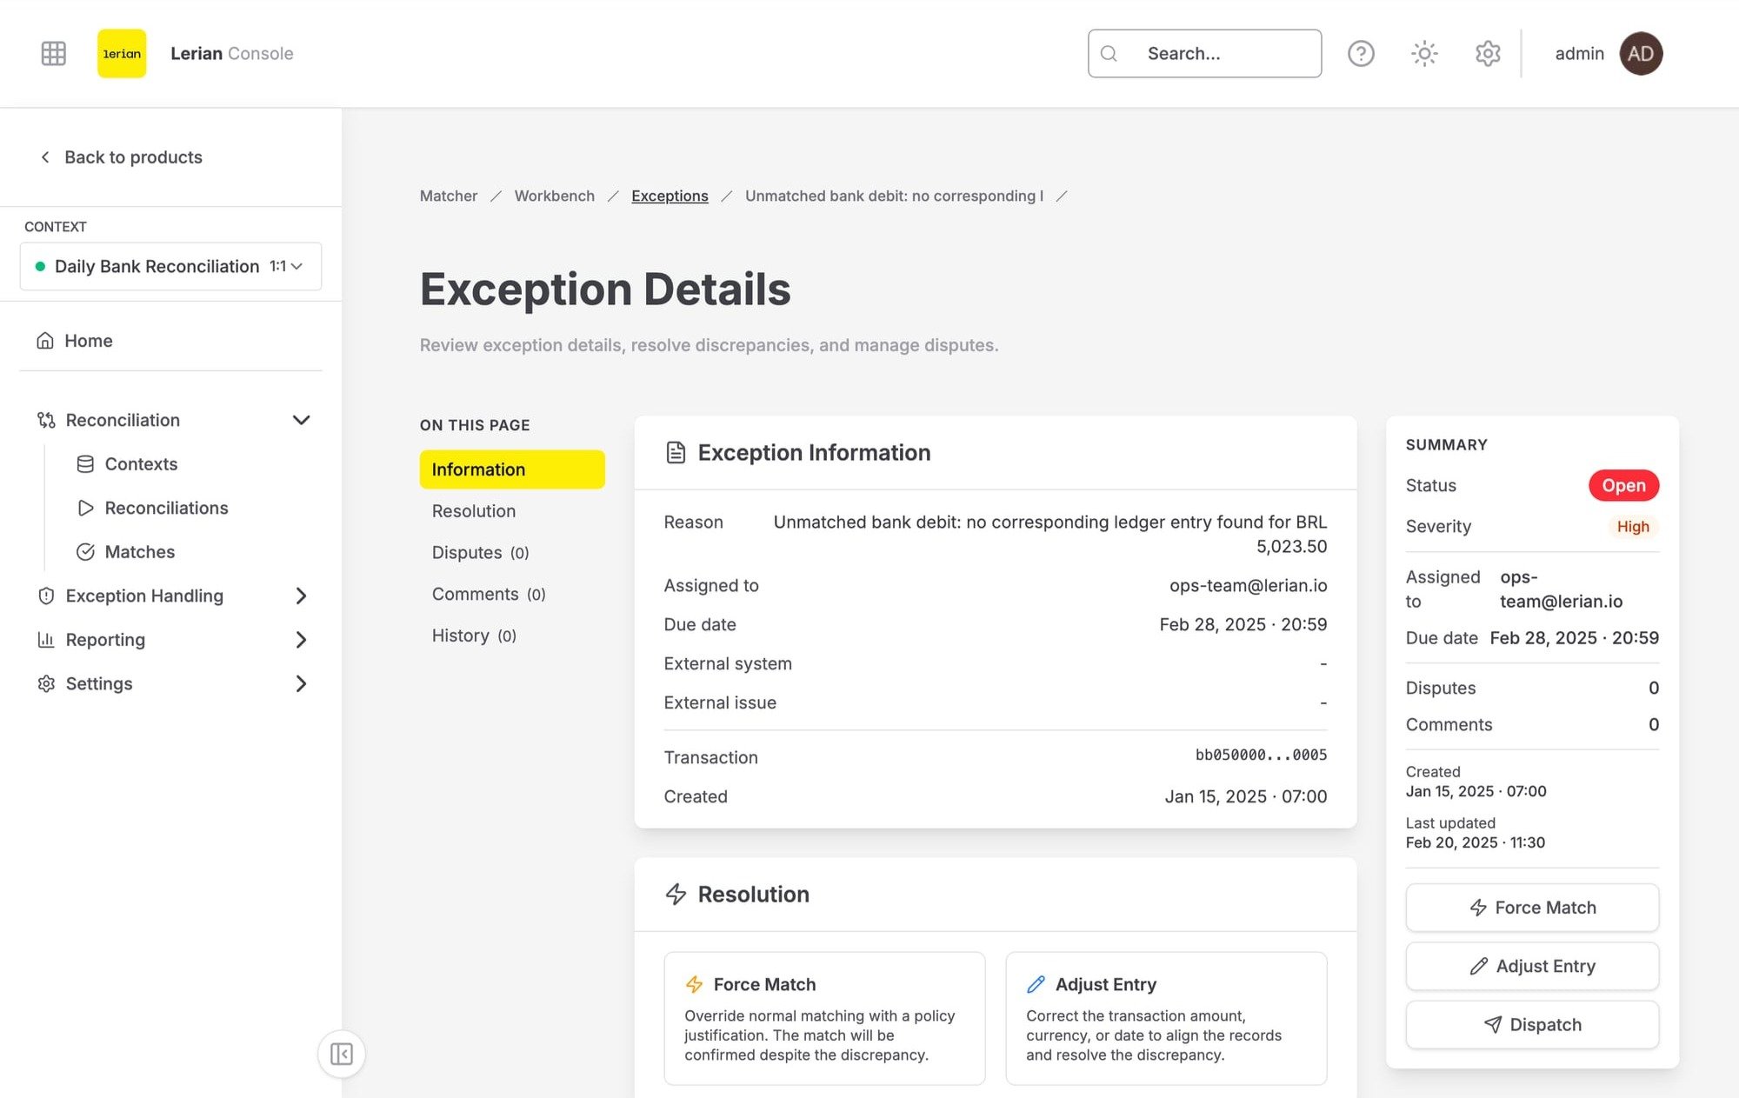Click the Adjust Entry button pencil icon
The image size is (1739, 1098).
1478,966
